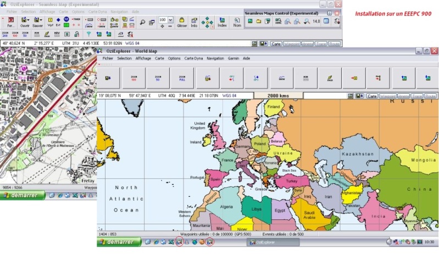Click Nom name search in Seamless Map toolbar

pyautogui.click(x=237, y=22)
